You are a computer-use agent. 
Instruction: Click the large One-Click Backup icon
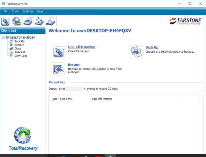coord(58,51)
